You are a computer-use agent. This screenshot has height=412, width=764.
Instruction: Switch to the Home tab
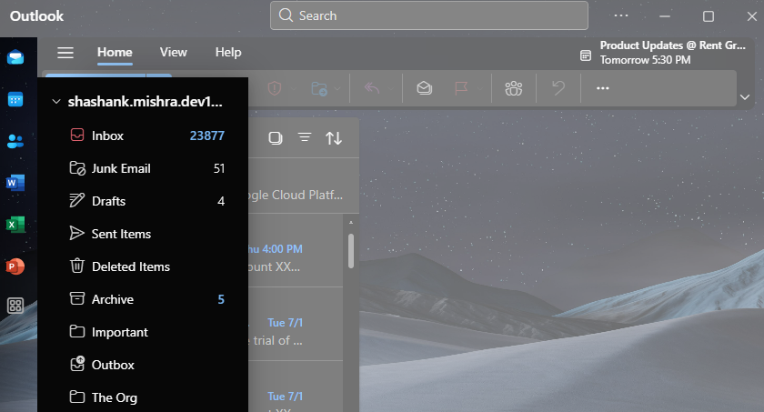pyautogui.click(x=115, y=52)
